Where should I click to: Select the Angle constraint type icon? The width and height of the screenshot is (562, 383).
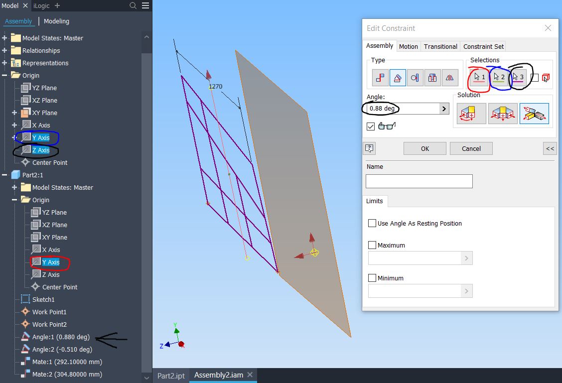pos(398,78)
